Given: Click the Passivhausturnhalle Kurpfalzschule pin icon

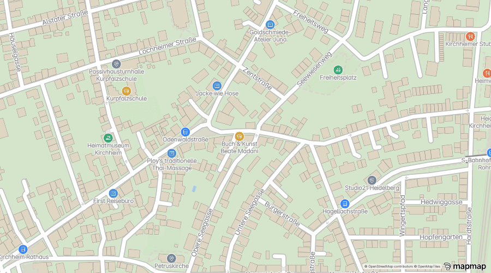Looking at the screenshot, I should [116, 64].
